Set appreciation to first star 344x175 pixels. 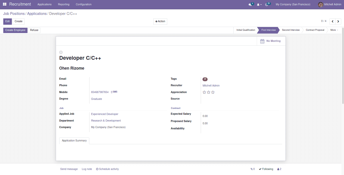204,92
